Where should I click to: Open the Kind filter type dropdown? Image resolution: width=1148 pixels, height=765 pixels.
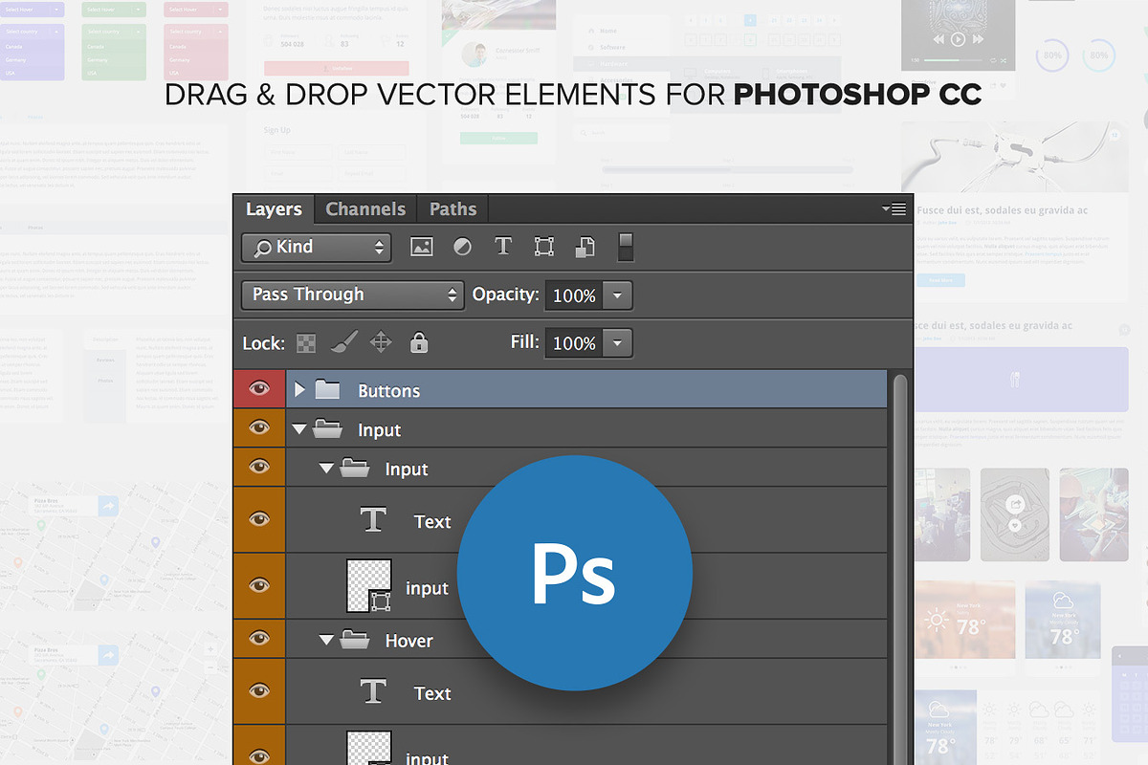[317, 247]
